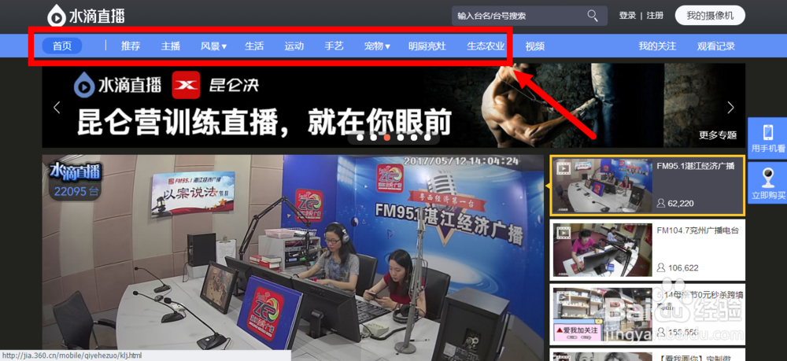Screen dimensions: 787x361
Task: Open the 明厨亮灶 category
Action: (x=427, y=46)
